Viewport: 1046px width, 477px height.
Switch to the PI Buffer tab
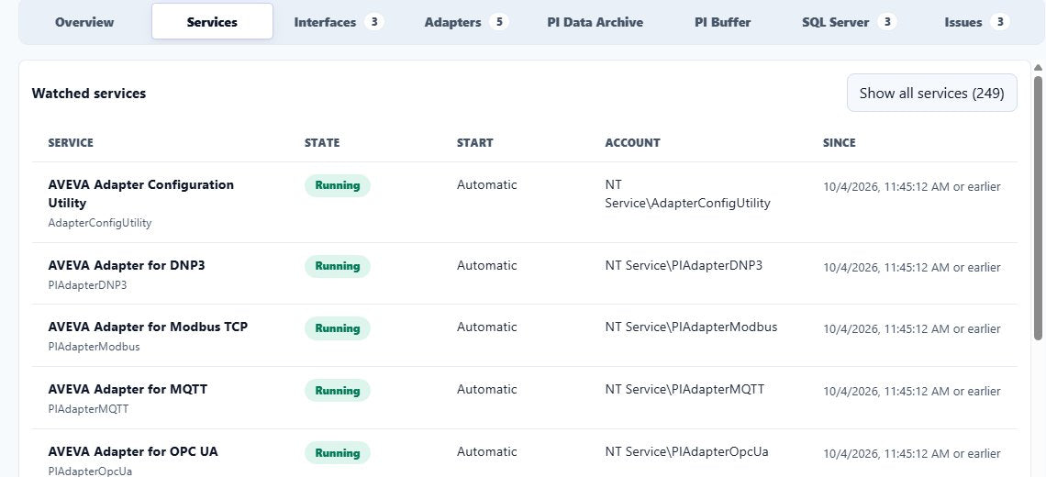pyautogui.click(x=722, y=22)
